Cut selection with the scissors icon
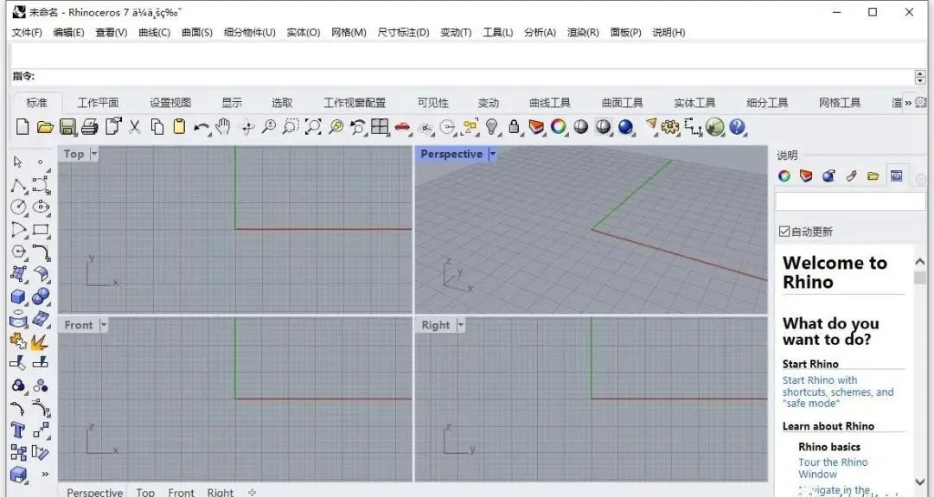This screenshot has height=497, width=934. tap(135, 127)
